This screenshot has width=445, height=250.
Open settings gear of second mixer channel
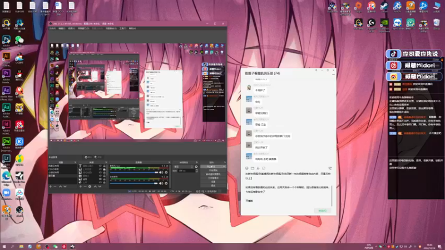[x=166, y=183]
